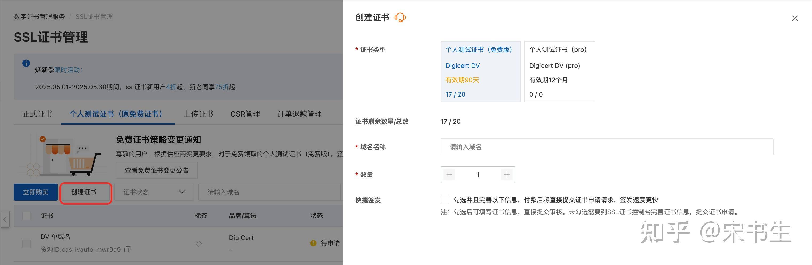This screenshot has width=812, height=265.
Task: Select all certificates with header checkbox
Action: (x=27, y=216)
